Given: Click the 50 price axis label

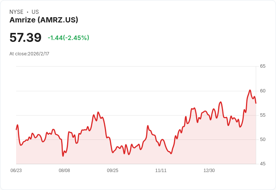Looking at the screenshot, I should pos(262,140).
